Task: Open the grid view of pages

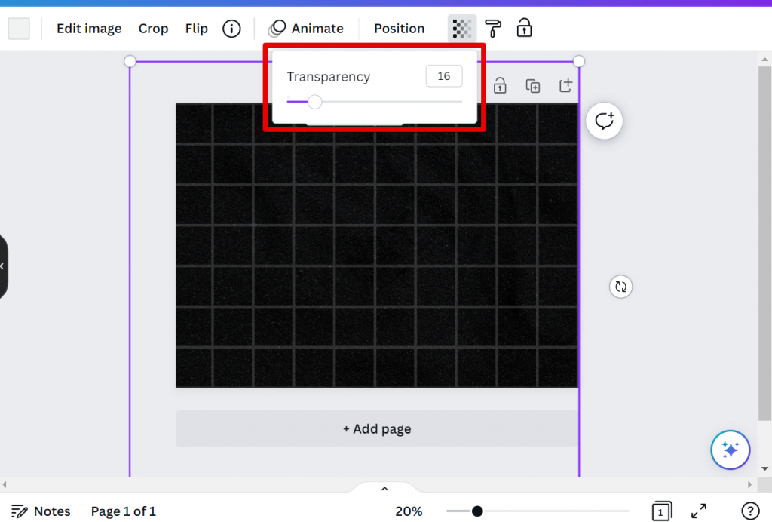Action: 661,511
